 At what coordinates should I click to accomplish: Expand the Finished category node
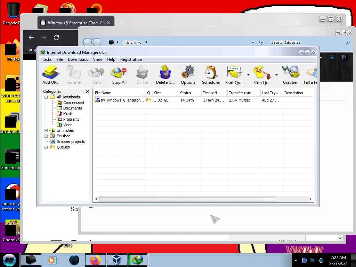46,136
